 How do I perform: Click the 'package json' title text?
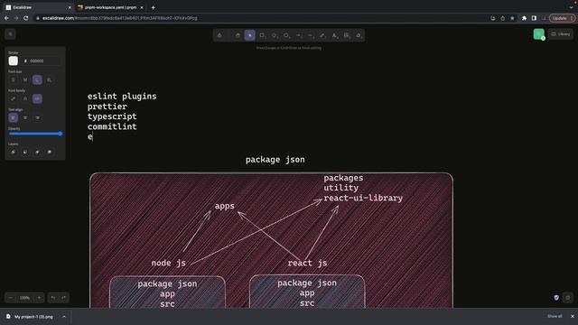point(275,160)
